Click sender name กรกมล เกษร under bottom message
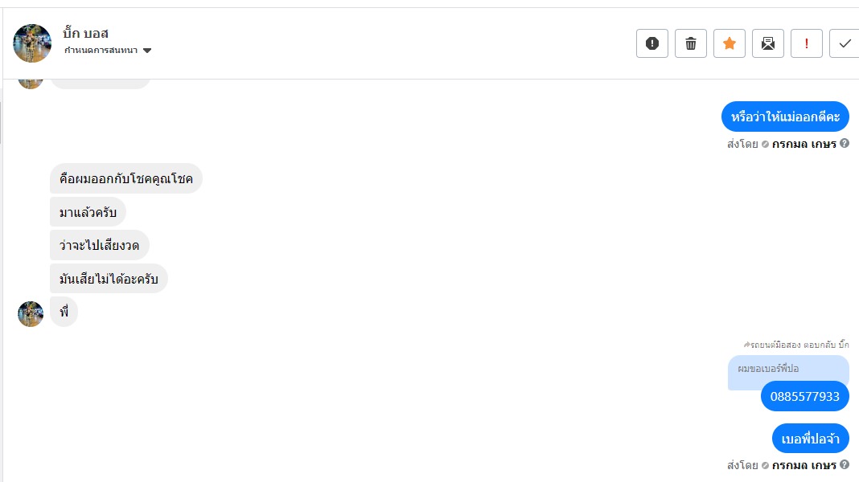Screen dimensions: 859x482 804,465
